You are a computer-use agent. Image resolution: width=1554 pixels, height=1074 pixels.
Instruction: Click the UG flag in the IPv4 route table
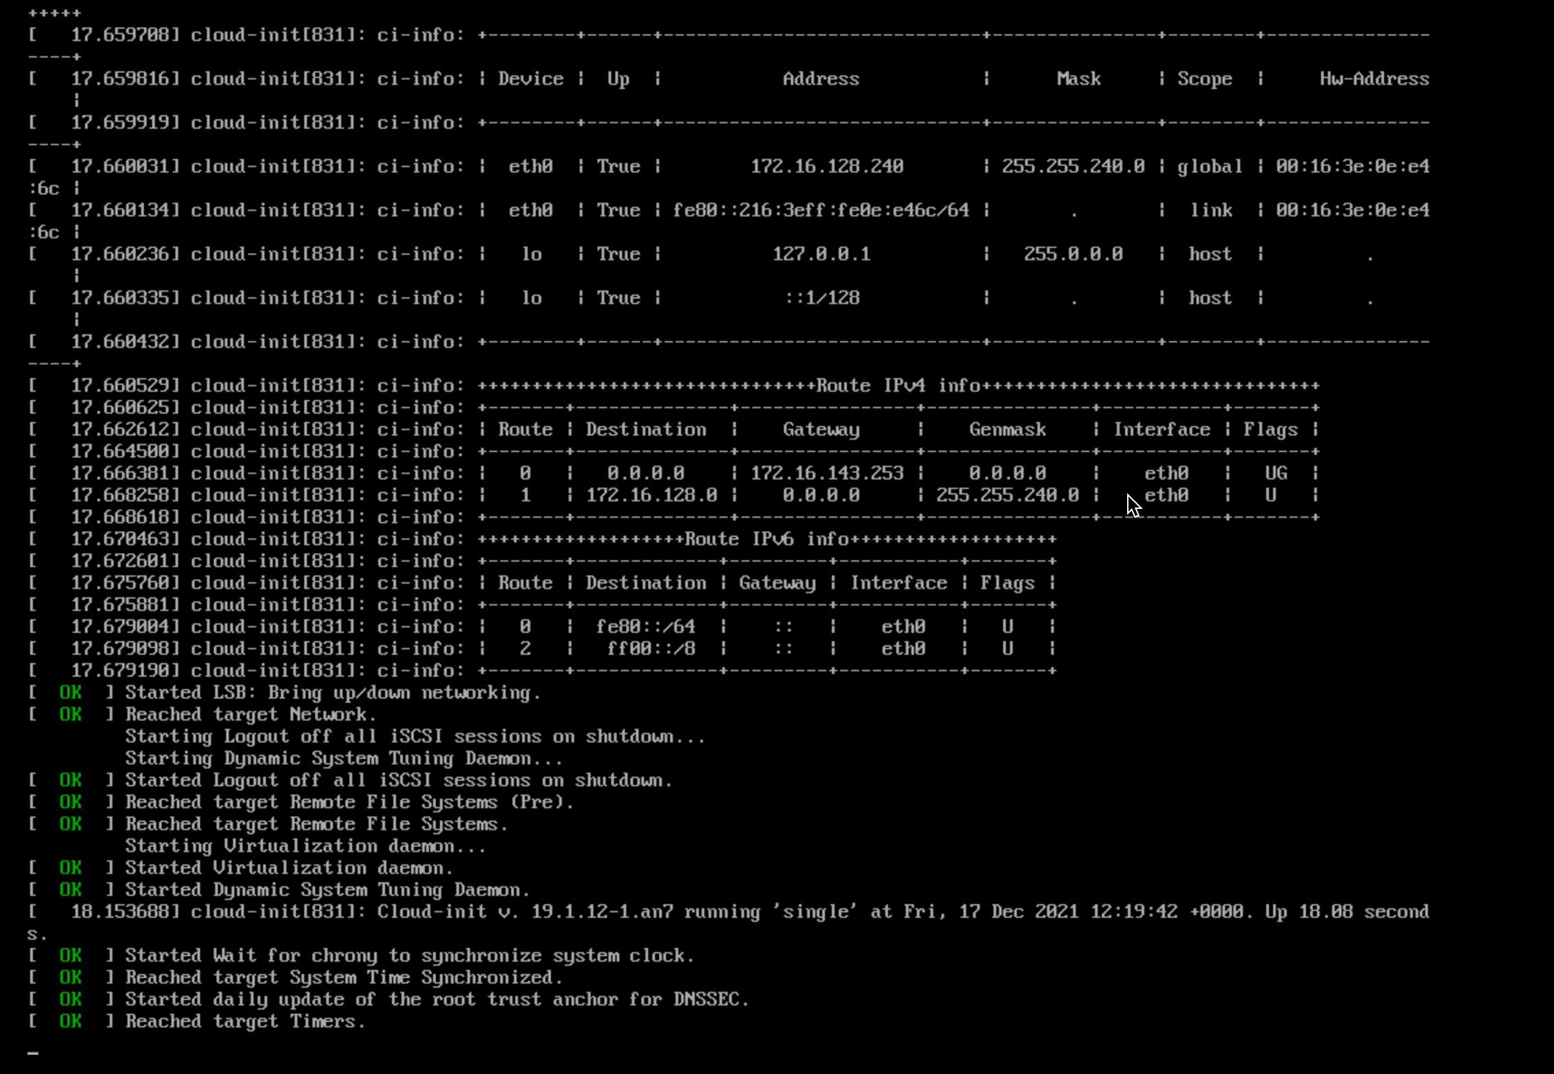(x=1275, y=473)
